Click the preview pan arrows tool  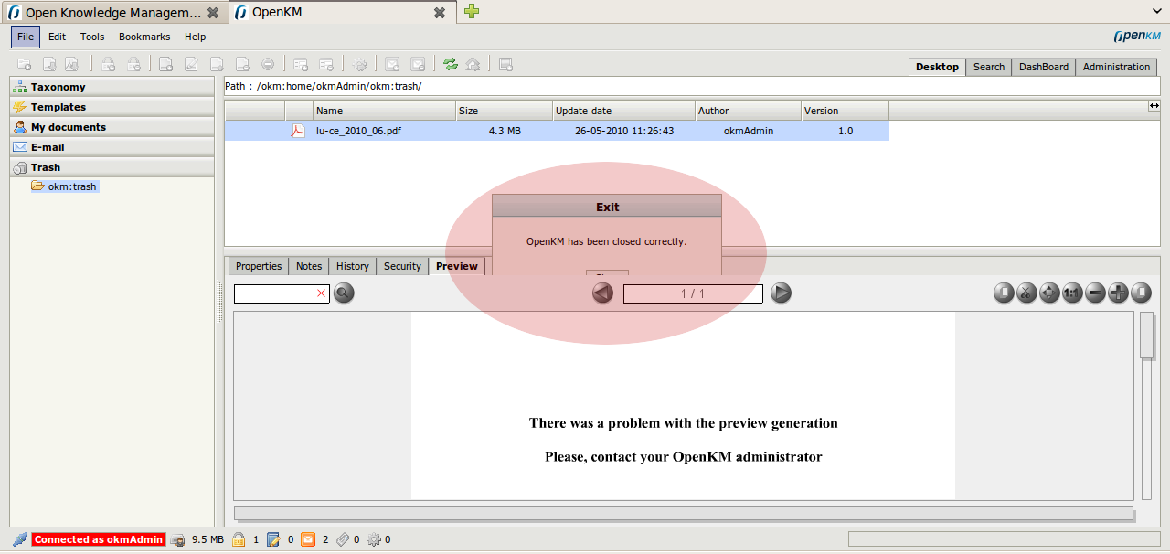[x=1049, y=293]
